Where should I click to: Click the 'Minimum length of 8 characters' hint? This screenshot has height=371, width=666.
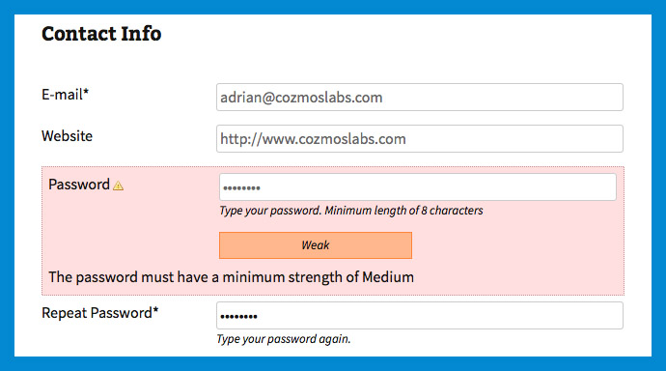tap(403, 211)
